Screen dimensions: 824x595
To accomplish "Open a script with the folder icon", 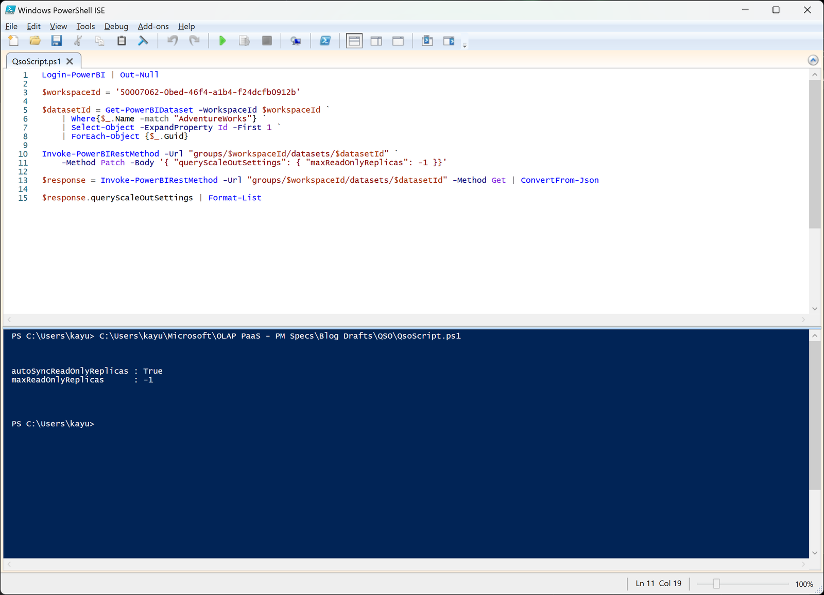I will (35, 41).
